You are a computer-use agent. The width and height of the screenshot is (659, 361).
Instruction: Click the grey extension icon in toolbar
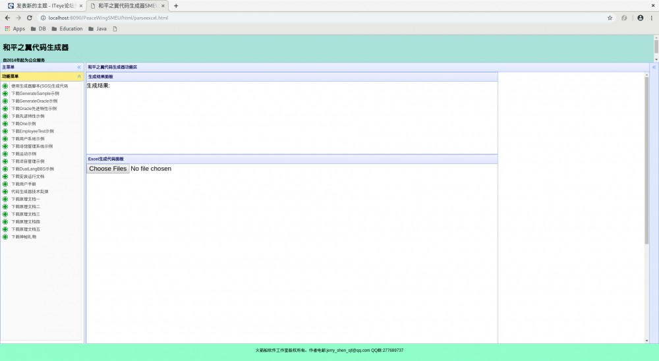tap(624, 18)
